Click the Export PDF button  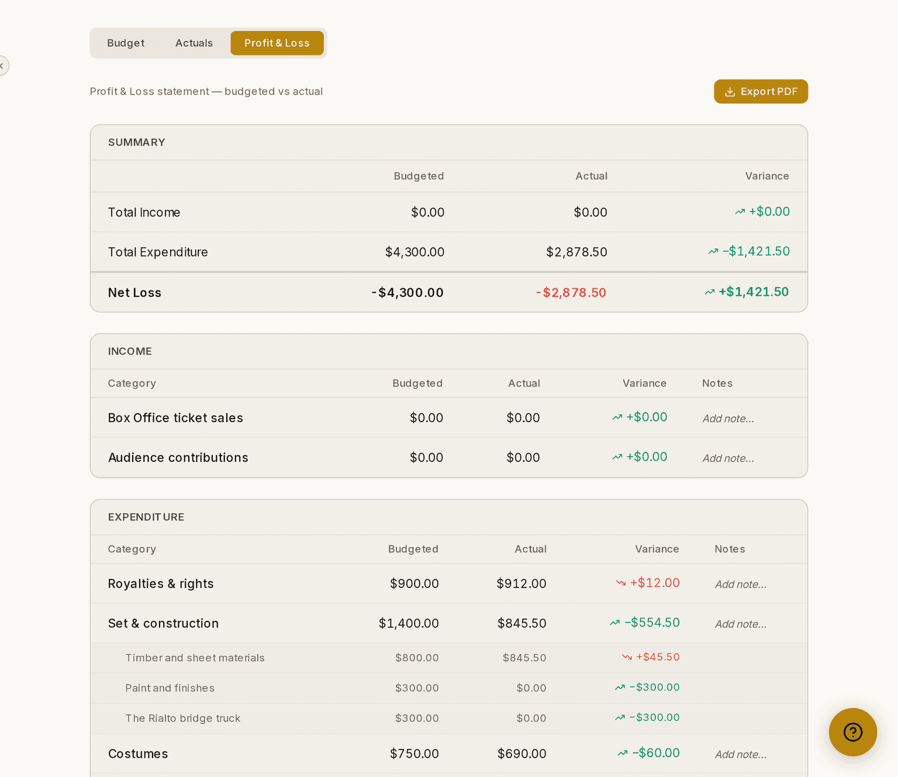point(761,92)
